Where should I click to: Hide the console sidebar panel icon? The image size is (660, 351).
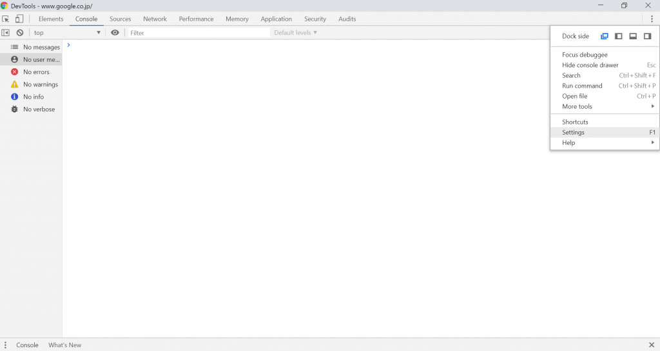click(x=5, y=33)
